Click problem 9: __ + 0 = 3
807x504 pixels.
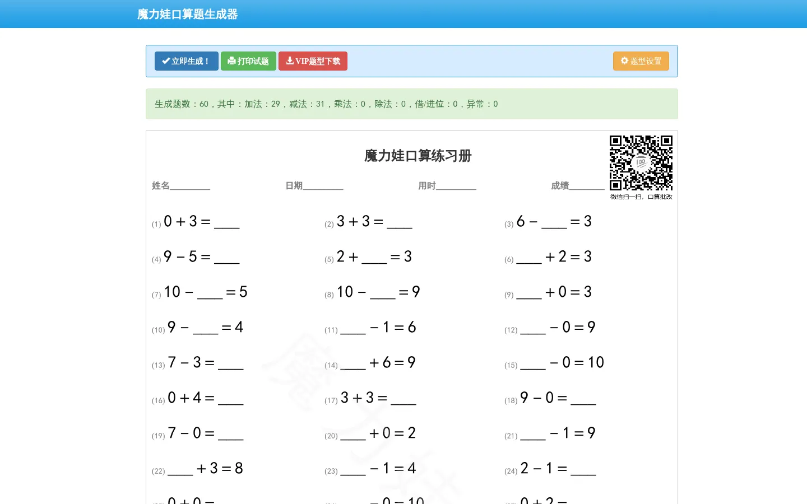click(548, 292)
